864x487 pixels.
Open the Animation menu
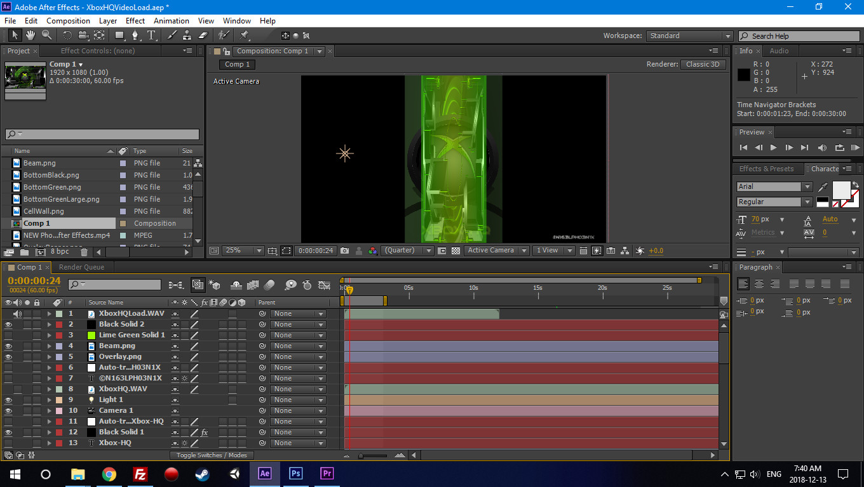172,21
